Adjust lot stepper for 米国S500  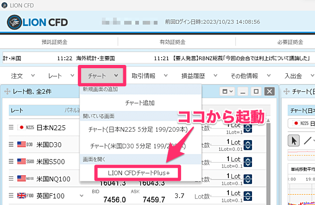[x=248, y=162]
